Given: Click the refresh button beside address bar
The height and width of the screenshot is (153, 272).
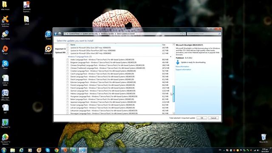Looking at the screenshot, I should click(184, 34).
